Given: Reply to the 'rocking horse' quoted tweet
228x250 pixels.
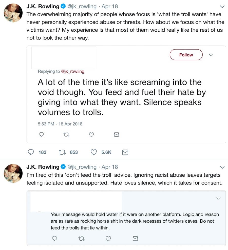Looking at the screenshot, I should coord(55,238).
